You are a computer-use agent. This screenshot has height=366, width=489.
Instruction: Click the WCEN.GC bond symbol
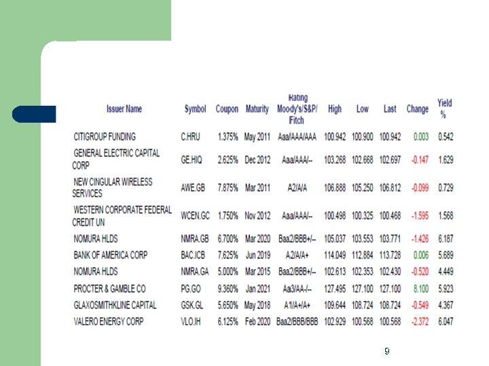click(196, 216)
